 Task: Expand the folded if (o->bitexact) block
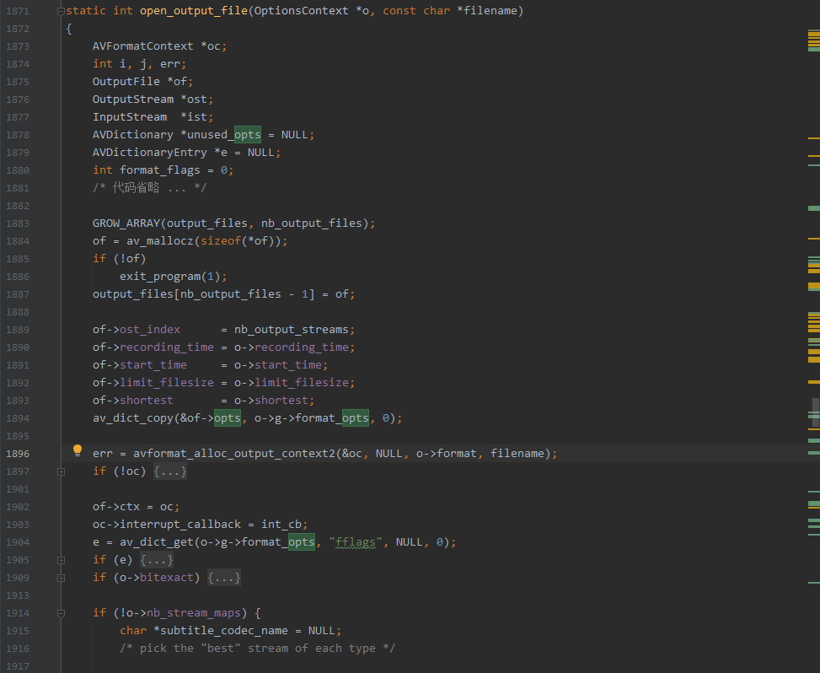click(x=61, y=578)
